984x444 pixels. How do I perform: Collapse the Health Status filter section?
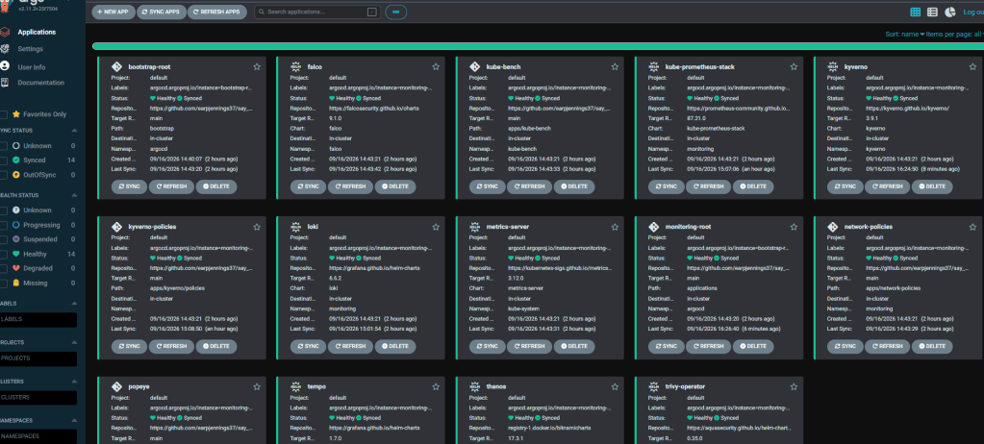point(75,195)
